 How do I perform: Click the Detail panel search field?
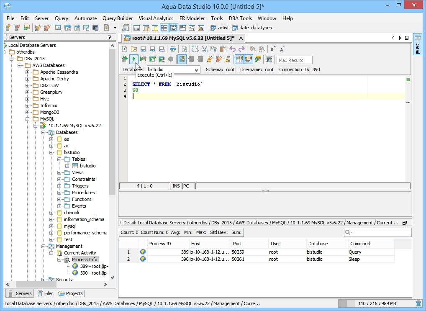coord(377,232)
